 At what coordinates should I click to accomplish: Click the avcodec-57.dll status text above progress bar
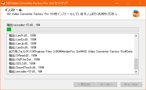coord(23,25)
